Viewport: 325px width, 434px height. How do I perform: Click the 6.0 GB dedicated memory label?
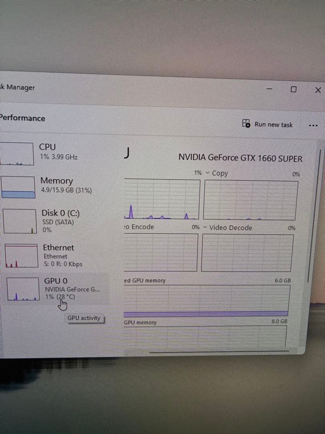point(283,280)
